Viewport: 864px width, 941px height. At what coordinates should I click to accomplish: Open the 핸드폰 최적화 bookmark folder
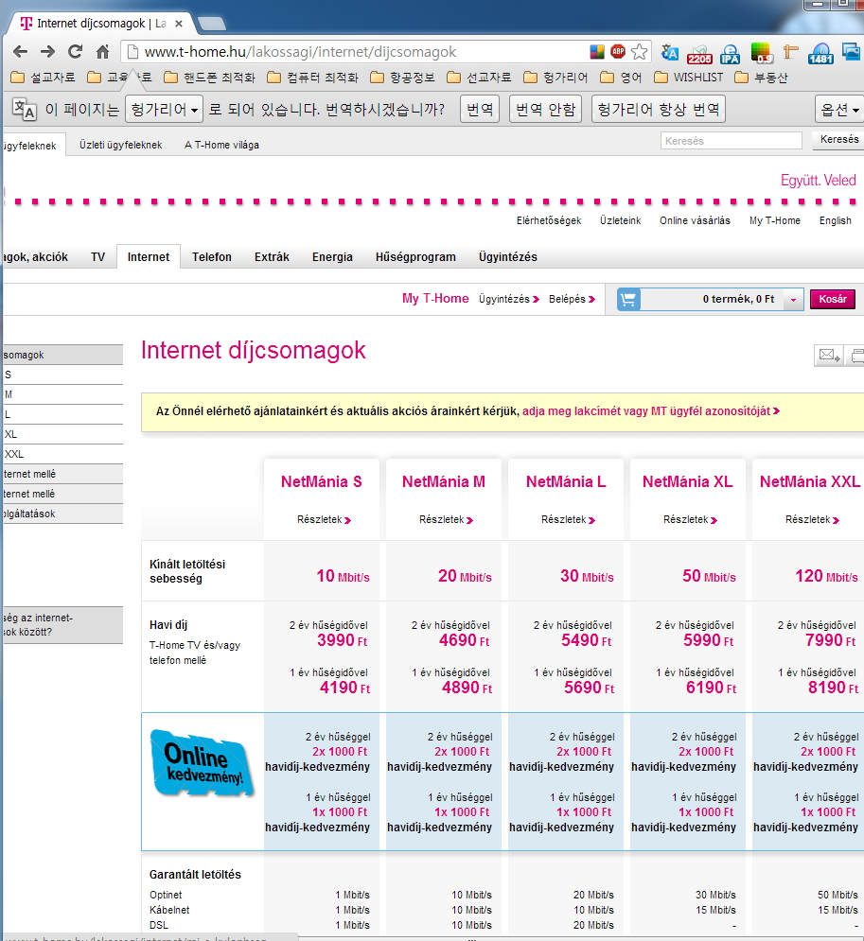tap(209, 78)
